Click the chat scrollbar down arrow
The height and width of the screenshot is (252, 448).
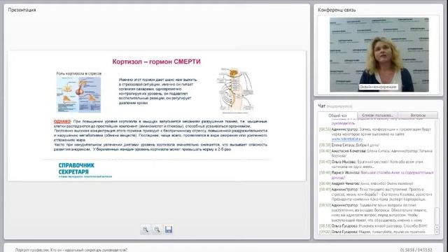click(437, 232)
